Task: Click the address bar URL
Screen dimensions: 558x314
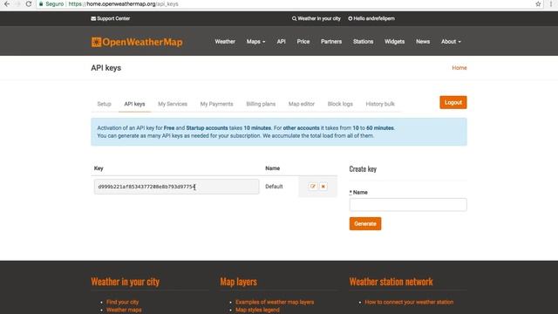Action: (x=123, y=3)
